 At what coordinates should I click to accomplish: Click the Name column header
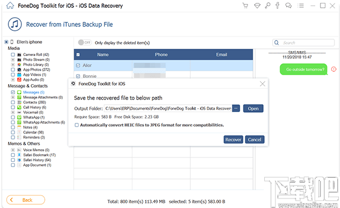103,54
